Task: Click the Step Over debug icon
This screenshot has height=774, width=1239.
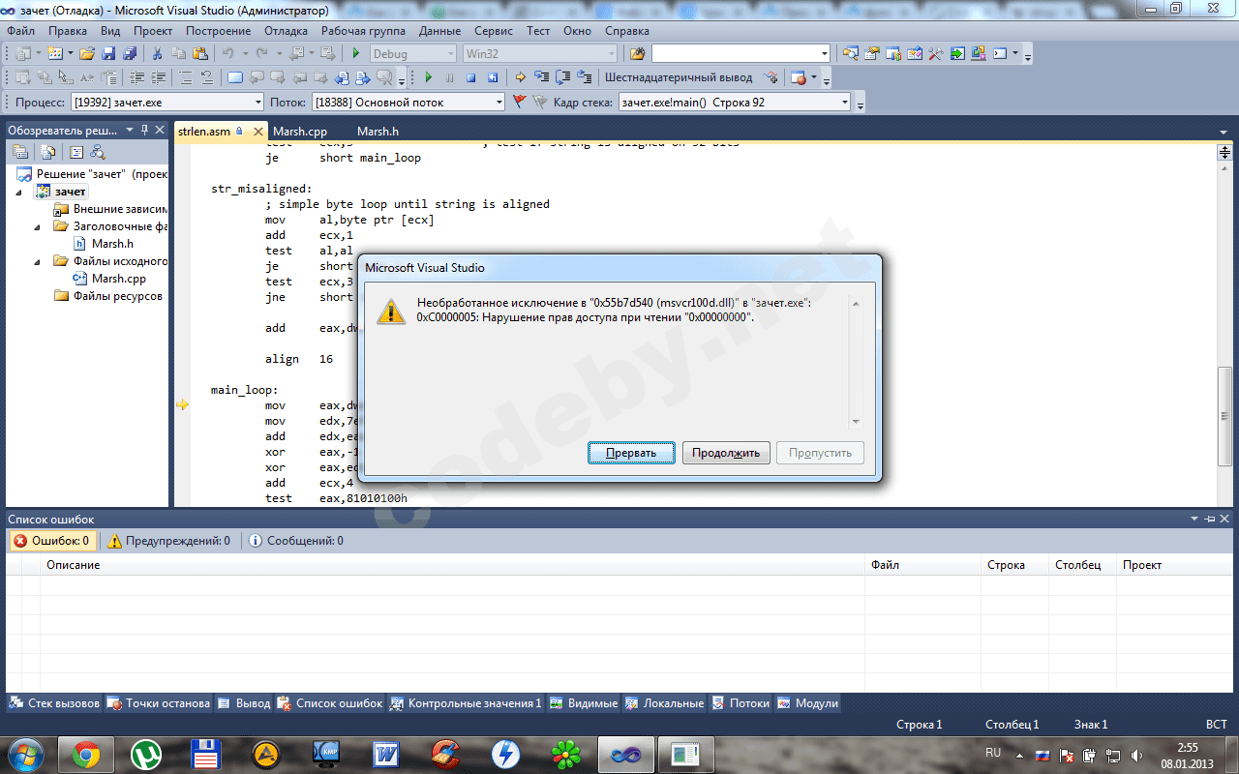Action: [x=562, y=77]
